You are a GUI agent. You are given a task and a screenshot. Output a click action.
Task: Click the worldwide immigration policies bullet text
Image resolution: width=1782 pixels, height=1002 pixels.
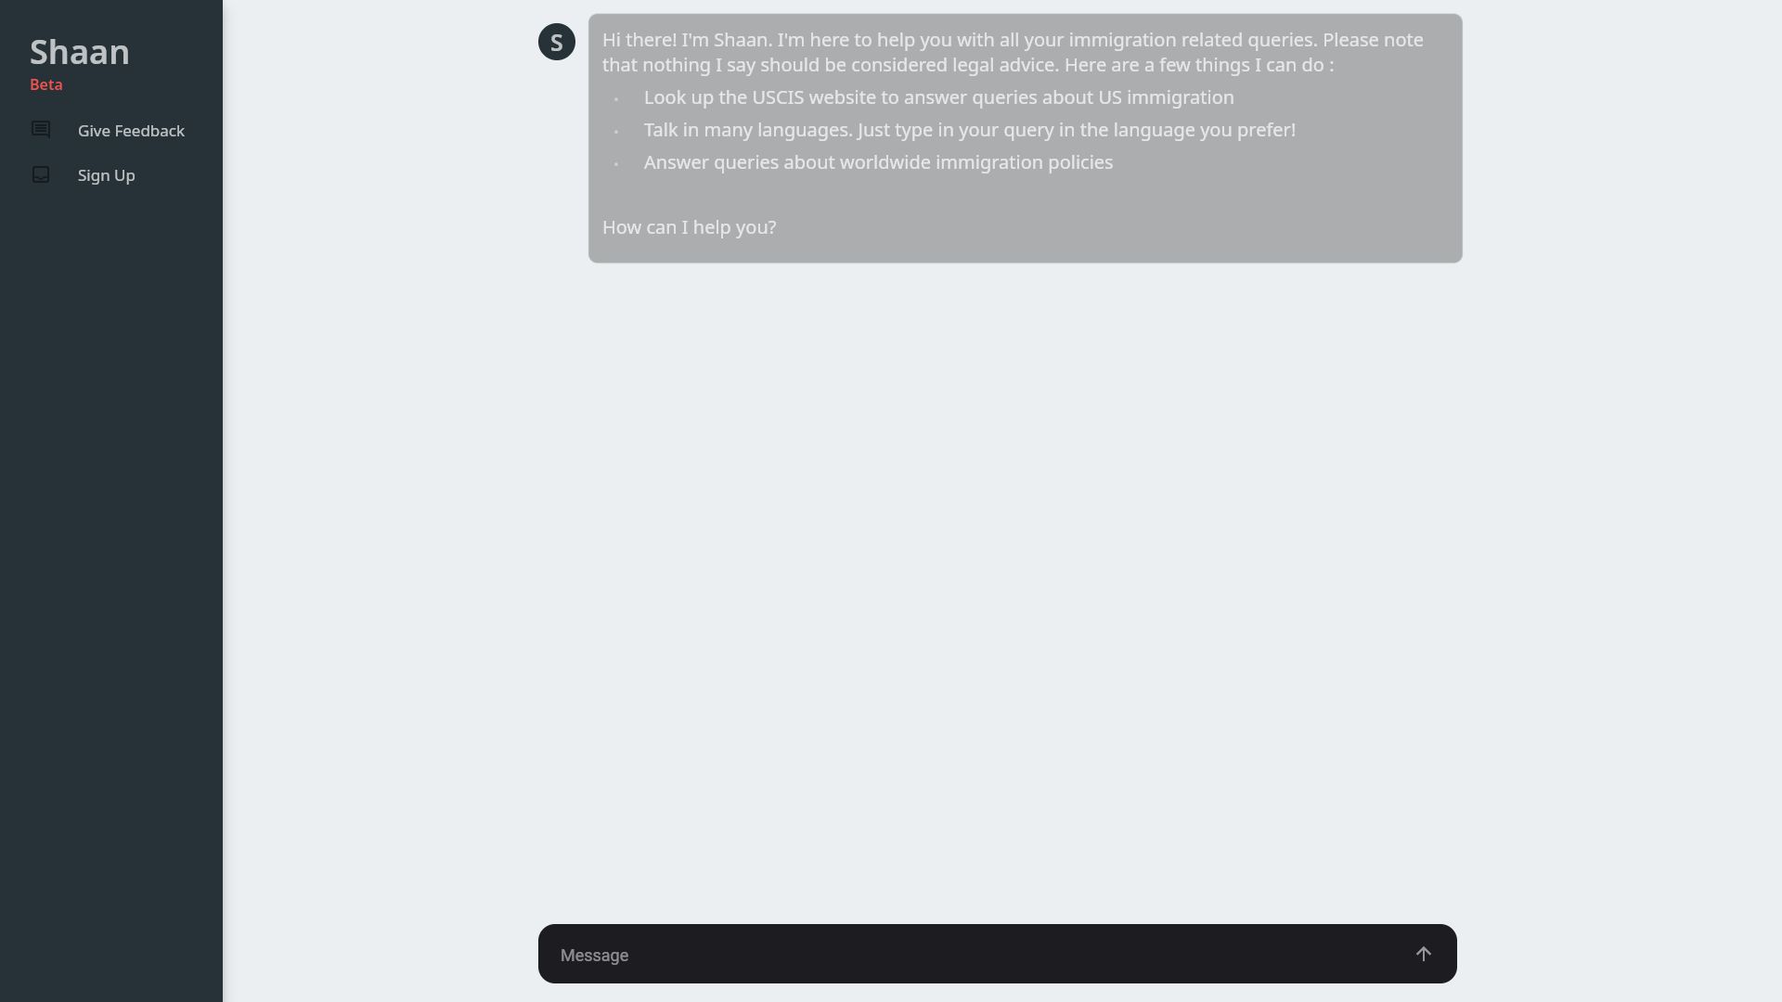pyautogui.click(x=878, y=162)
